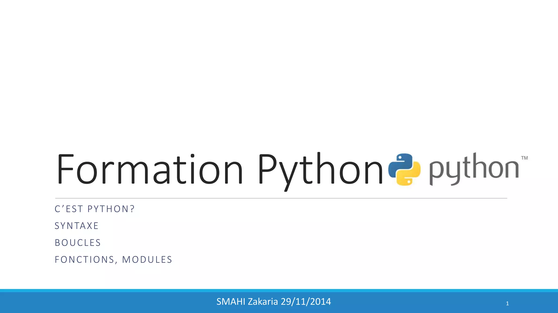Click the date 29/11/2014 in the footer
558x313 pixels.
click(x=306, y=302)
